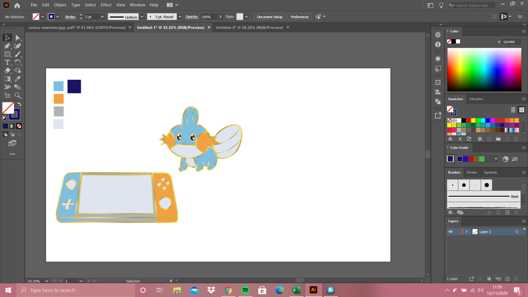Select the Artboard tool
Viewport: 528px width, 297px height.
[7, 95]
